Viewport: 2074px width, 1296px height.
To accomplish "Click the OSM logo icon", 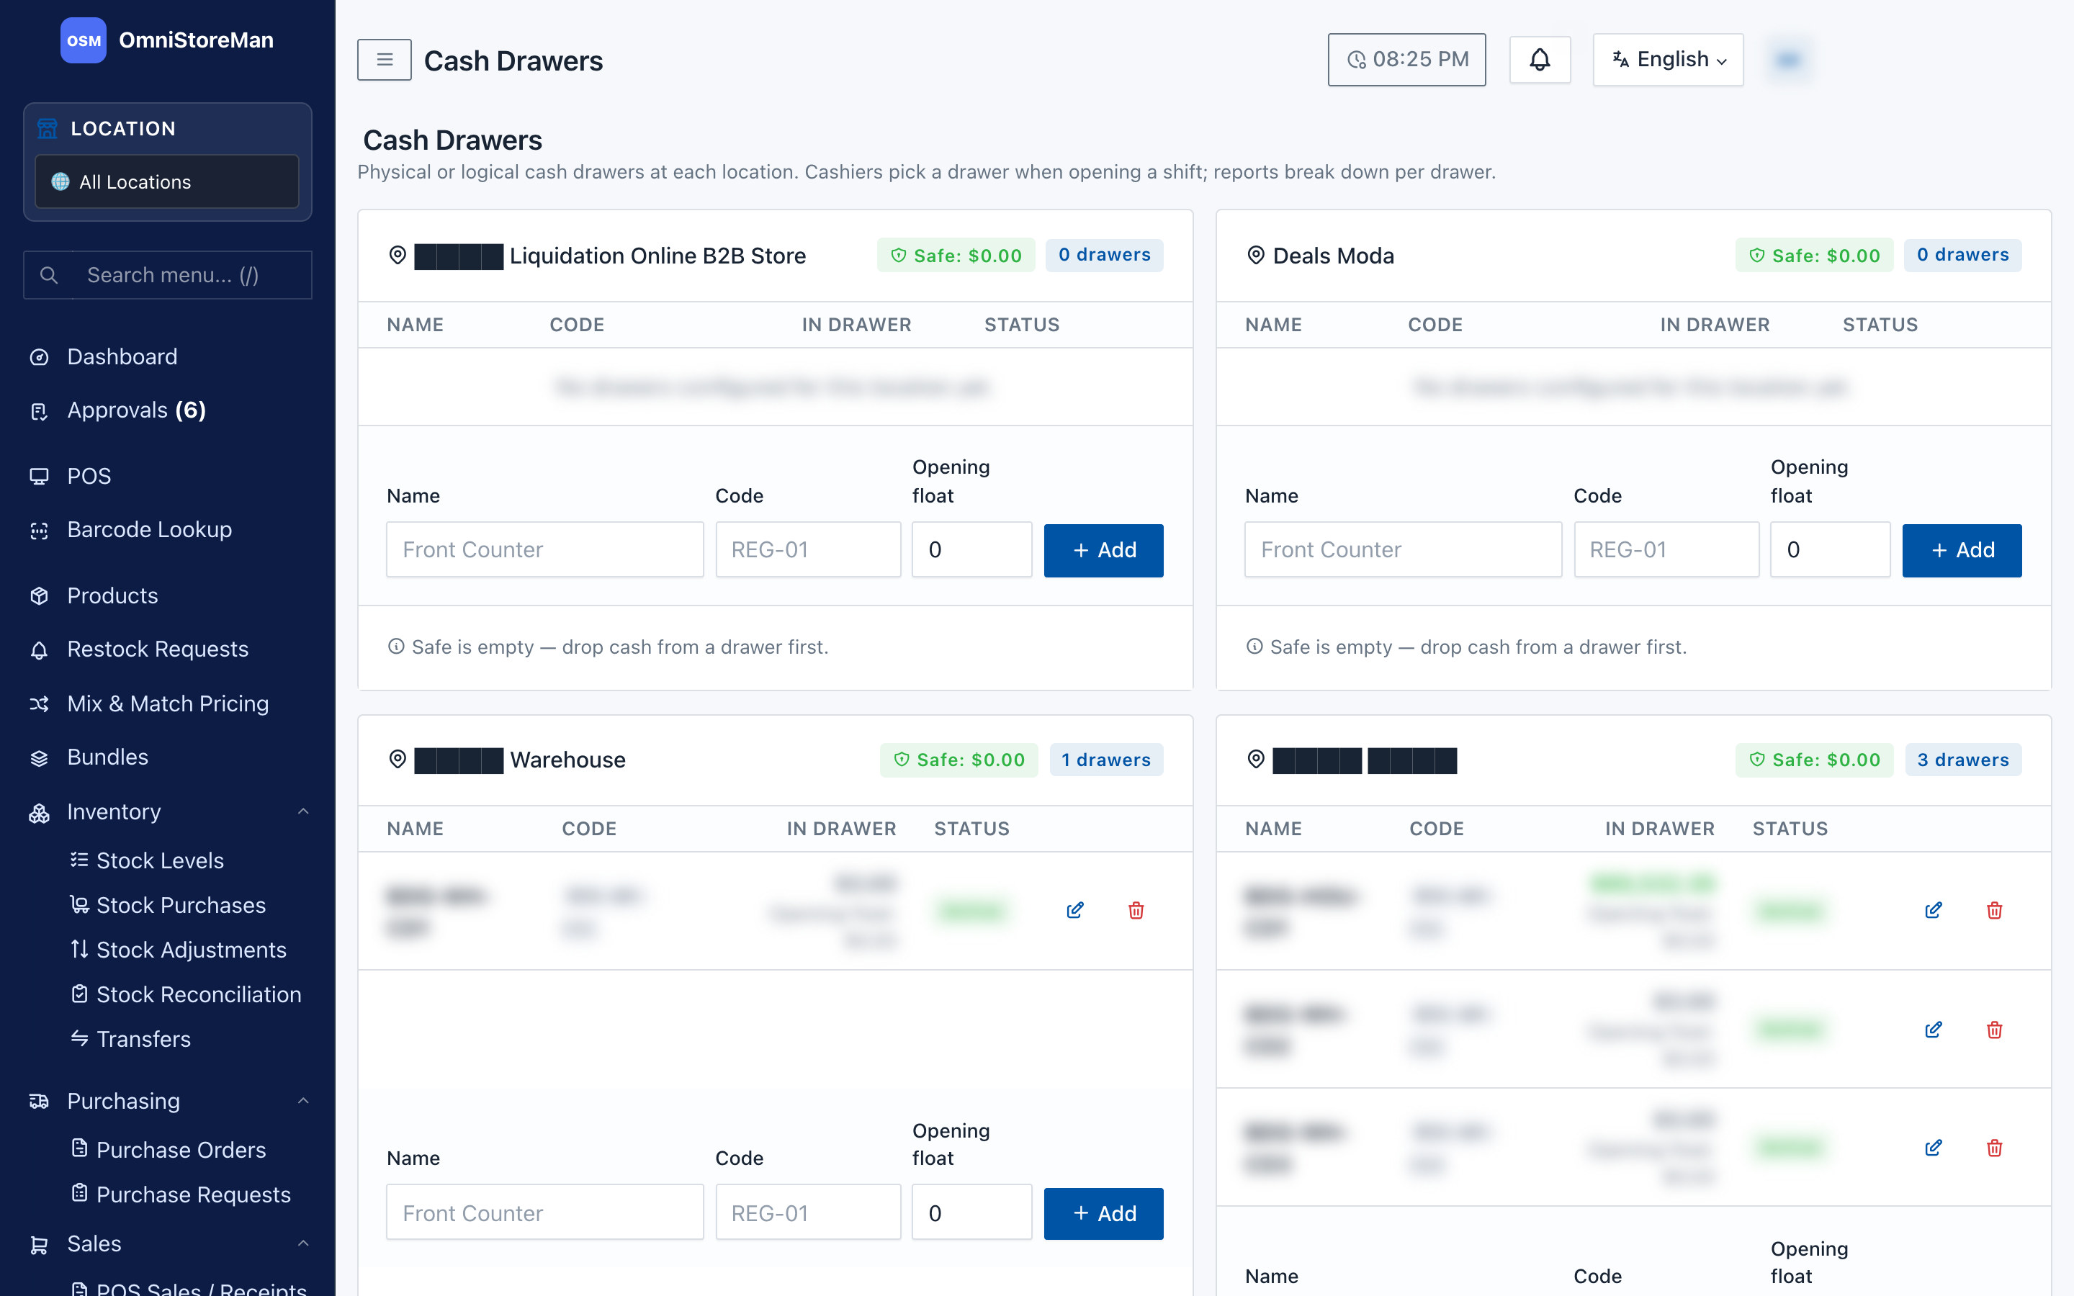I will pos(83,40).
